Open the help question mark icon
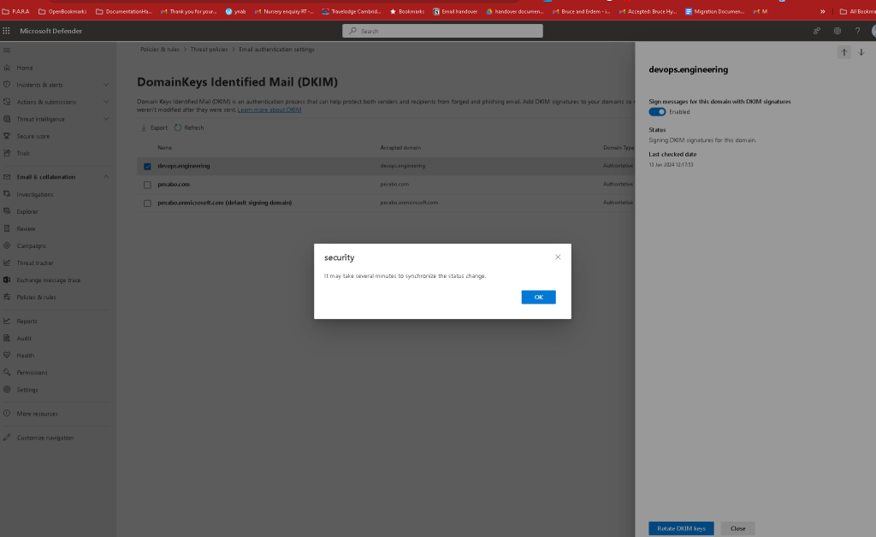The image size is (876, 537). 857,31
